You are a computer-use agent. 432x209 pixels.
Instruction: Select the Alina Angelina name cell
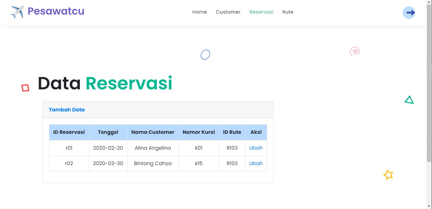153,148
